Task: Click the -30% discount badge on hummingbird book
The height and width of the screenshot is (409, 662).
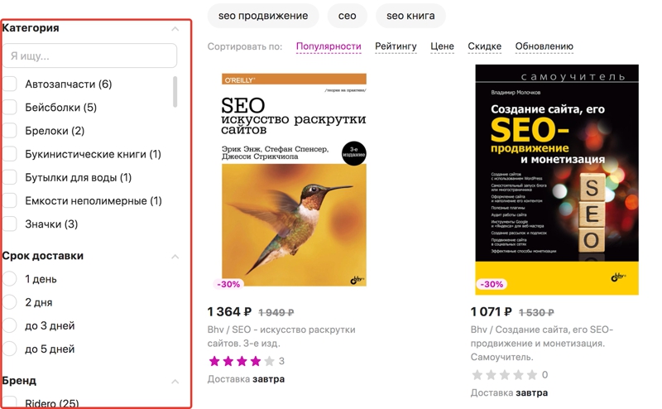Action: 228,284
